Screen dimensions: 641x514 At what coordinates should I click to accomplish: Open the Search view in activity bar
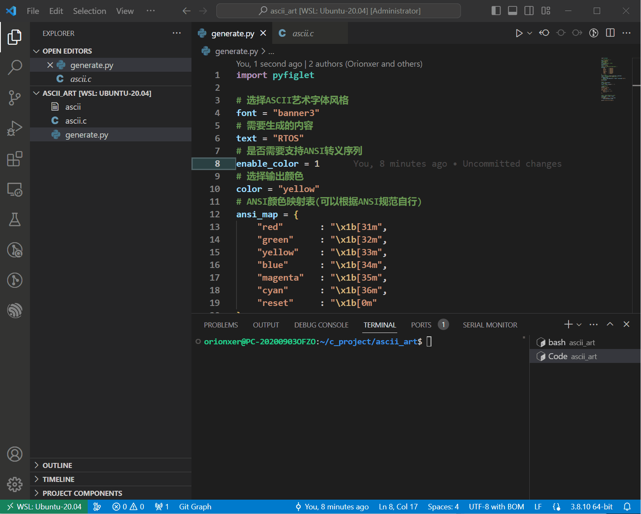click(x=15, y=67)
